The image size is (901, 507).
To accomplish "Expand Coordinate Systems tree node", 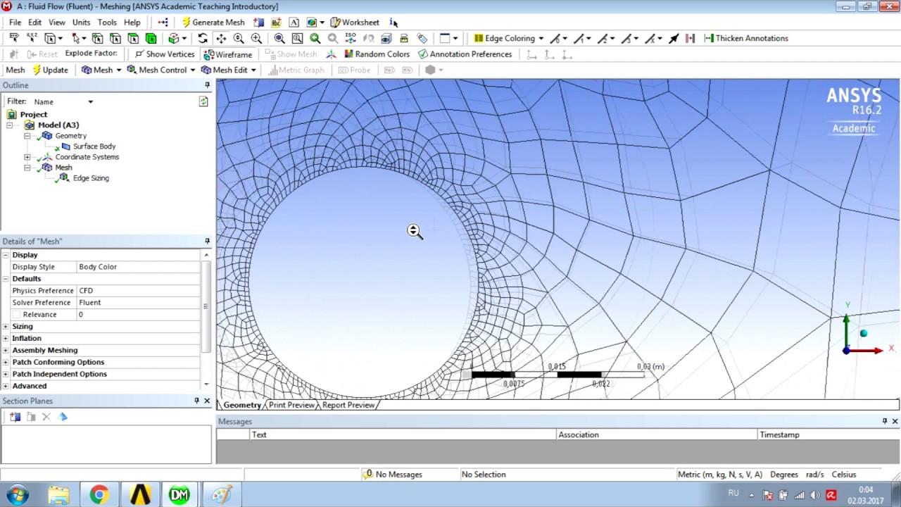I will point(27,157).
